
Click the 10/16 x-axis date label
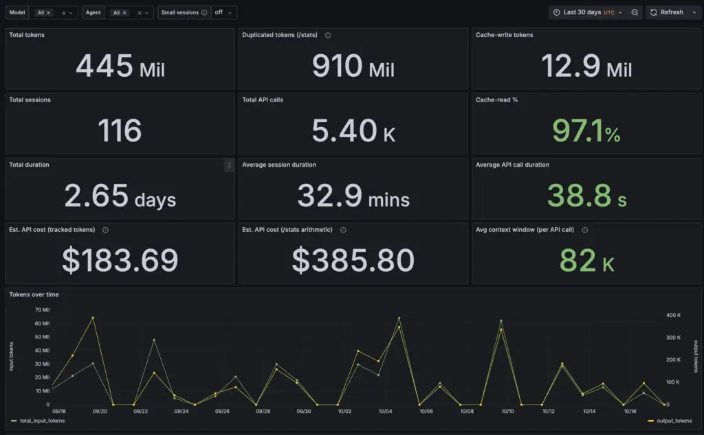pyautogui.click(x=630, y=411)
